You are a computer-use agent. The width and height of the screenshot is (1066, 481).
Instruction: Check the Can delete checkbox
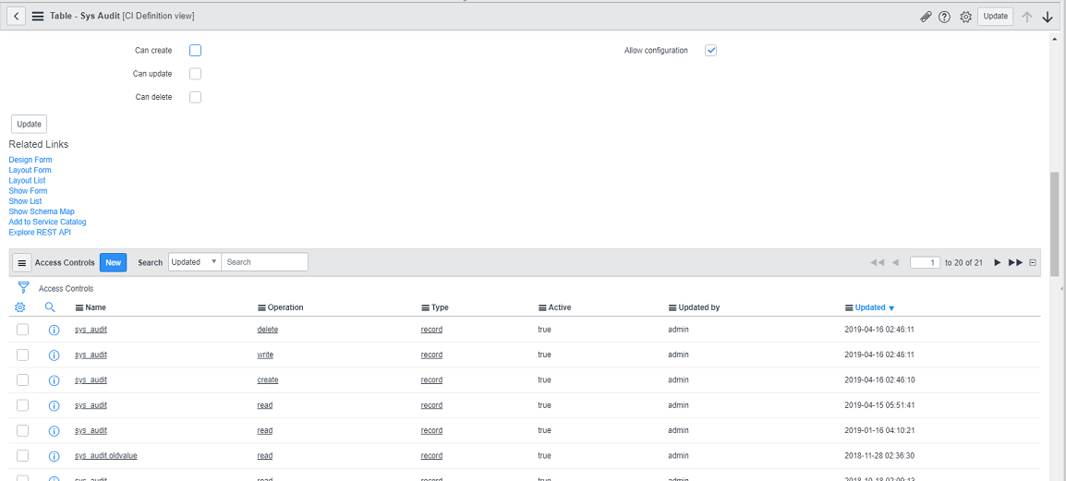pyautogui.click(x=195, y=97)
